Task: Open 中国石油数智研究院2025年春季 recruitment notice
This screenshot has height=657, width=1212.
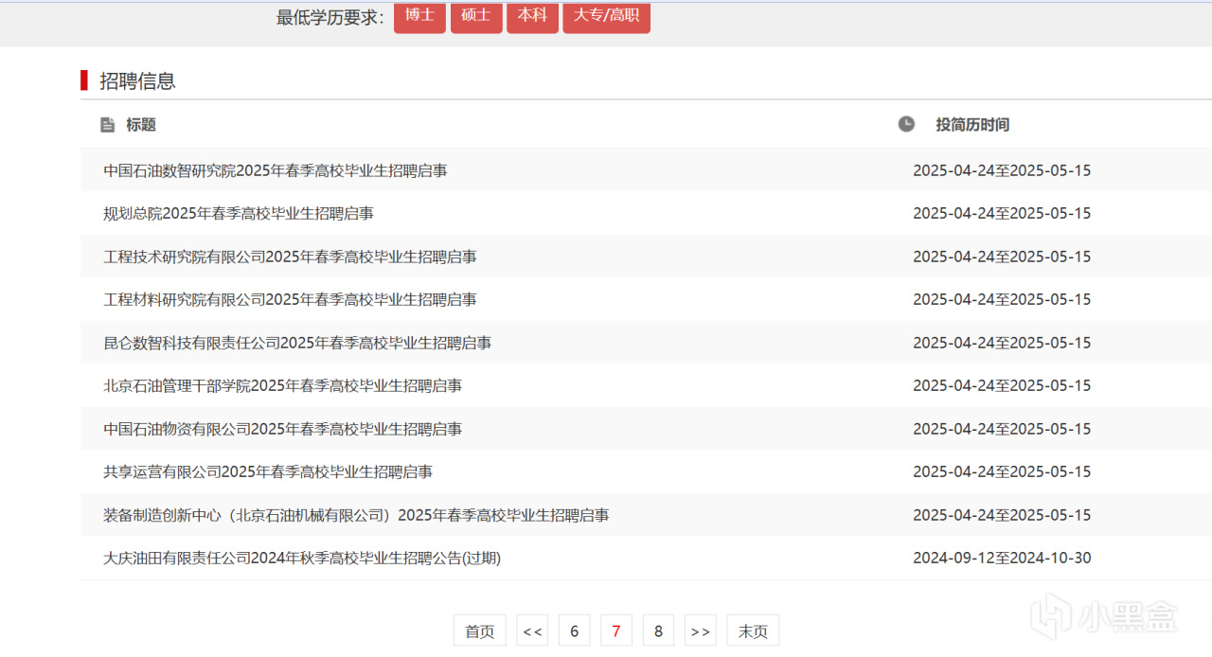Action: pos(276,170)
